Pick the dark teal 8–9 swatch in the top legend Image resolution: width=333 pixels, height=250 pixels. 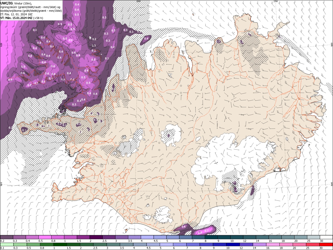[211, 237]
